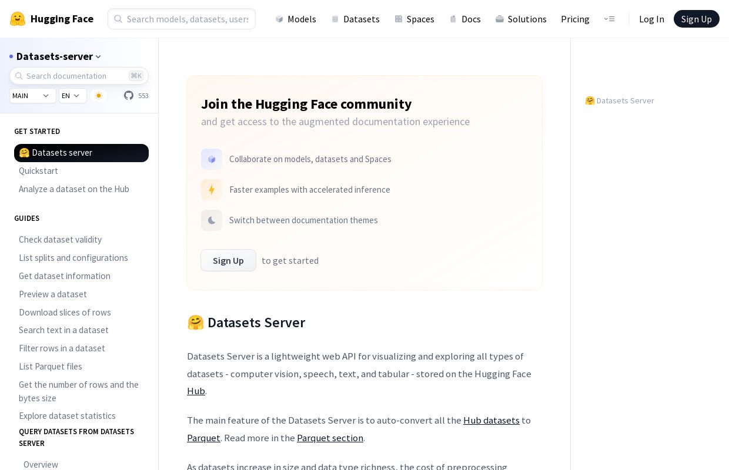
Task: Click the Datasets Server heading
Action: click(246, 323)
